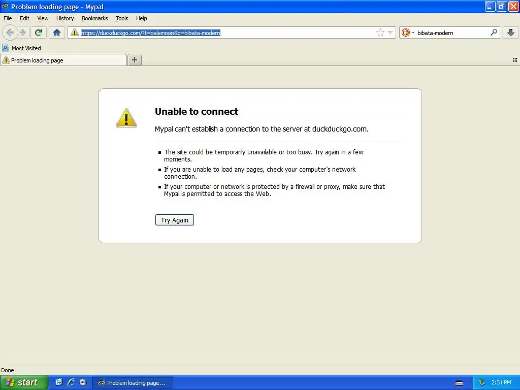Launch Internet Explorer from quick launch

(71, 382)
